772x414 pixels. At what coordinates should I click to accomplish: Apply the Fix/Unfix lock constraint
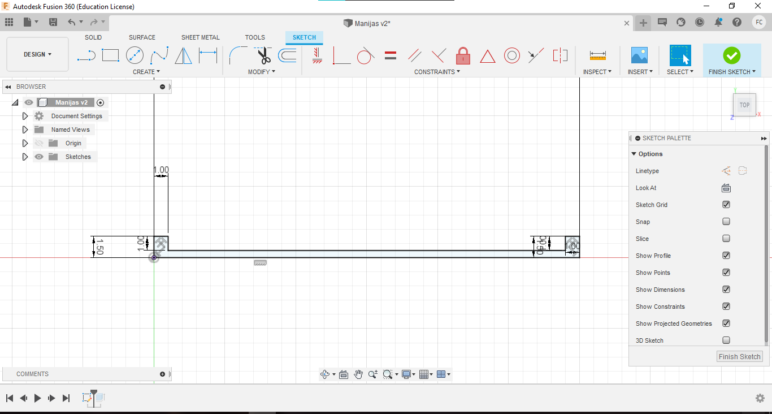(463, 55)
